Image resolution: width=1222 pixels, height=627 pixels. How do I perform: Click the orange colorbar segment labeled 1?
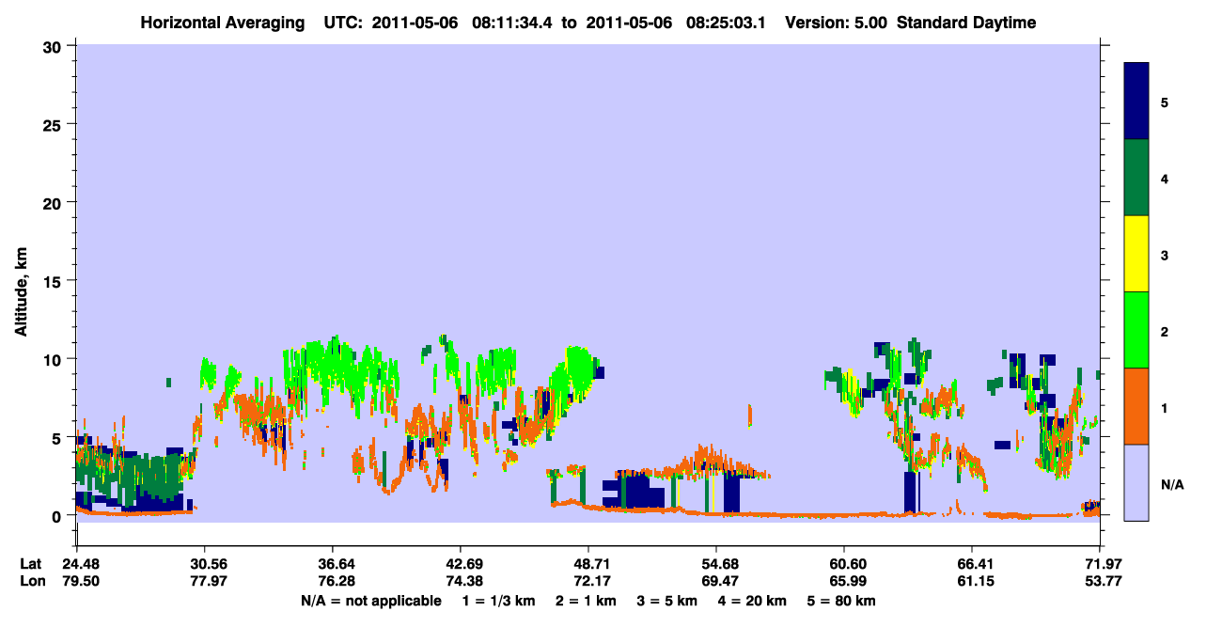(x=1136, y=406)
